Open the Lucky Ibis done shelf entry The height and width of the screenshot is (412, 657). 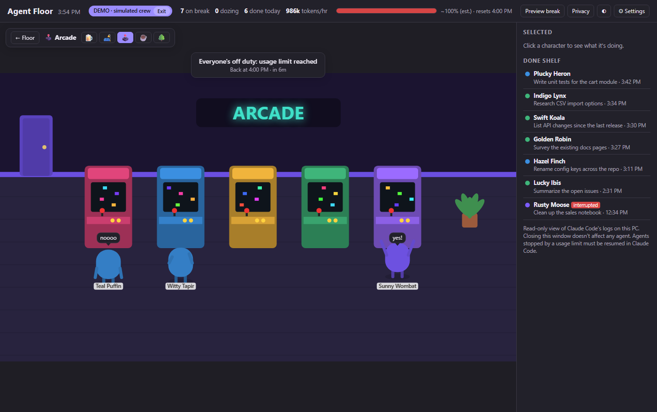click(587, 187)
